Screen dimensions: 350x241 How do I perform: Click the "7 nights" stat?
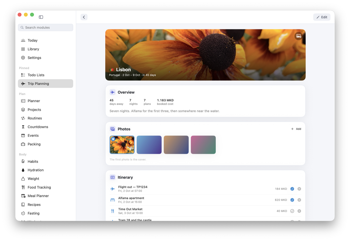point(134,102)
